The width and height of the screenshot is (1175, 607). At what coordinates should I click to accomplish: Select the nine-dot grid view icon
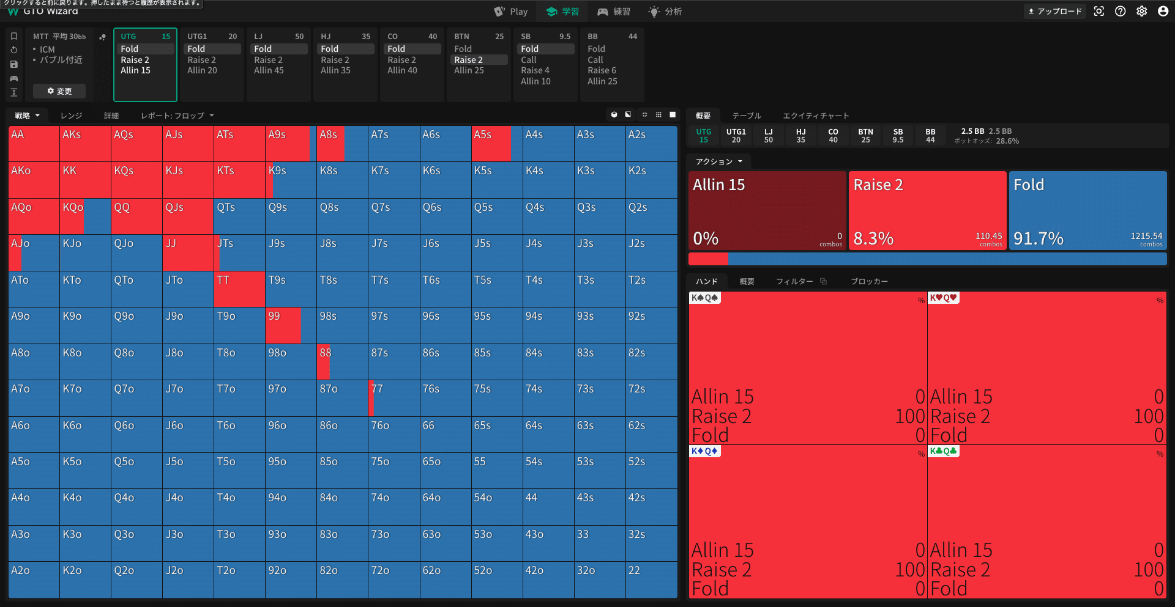click(x=658, y=115)
